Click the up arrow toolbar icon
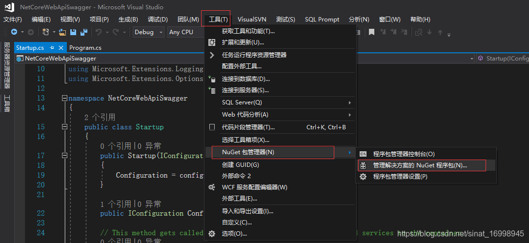 click(x=440, y=32)
